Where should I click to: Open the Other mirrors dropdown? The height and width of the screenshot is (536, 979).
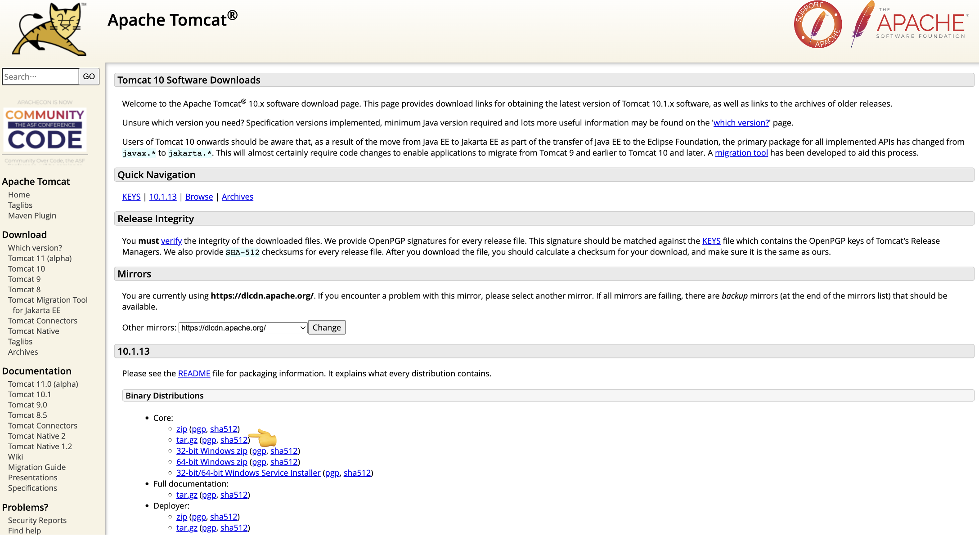[x=243, y=328]
